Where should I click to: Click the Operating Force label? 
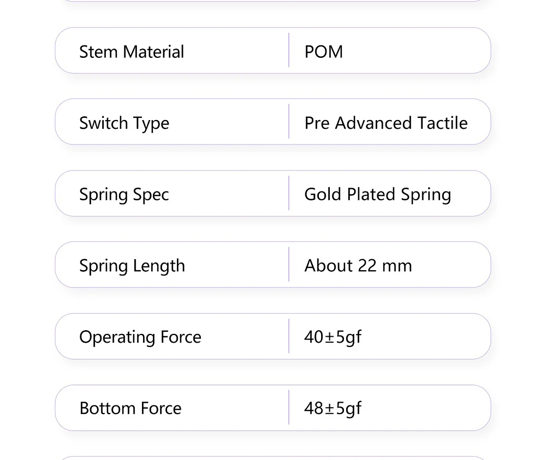140,337
